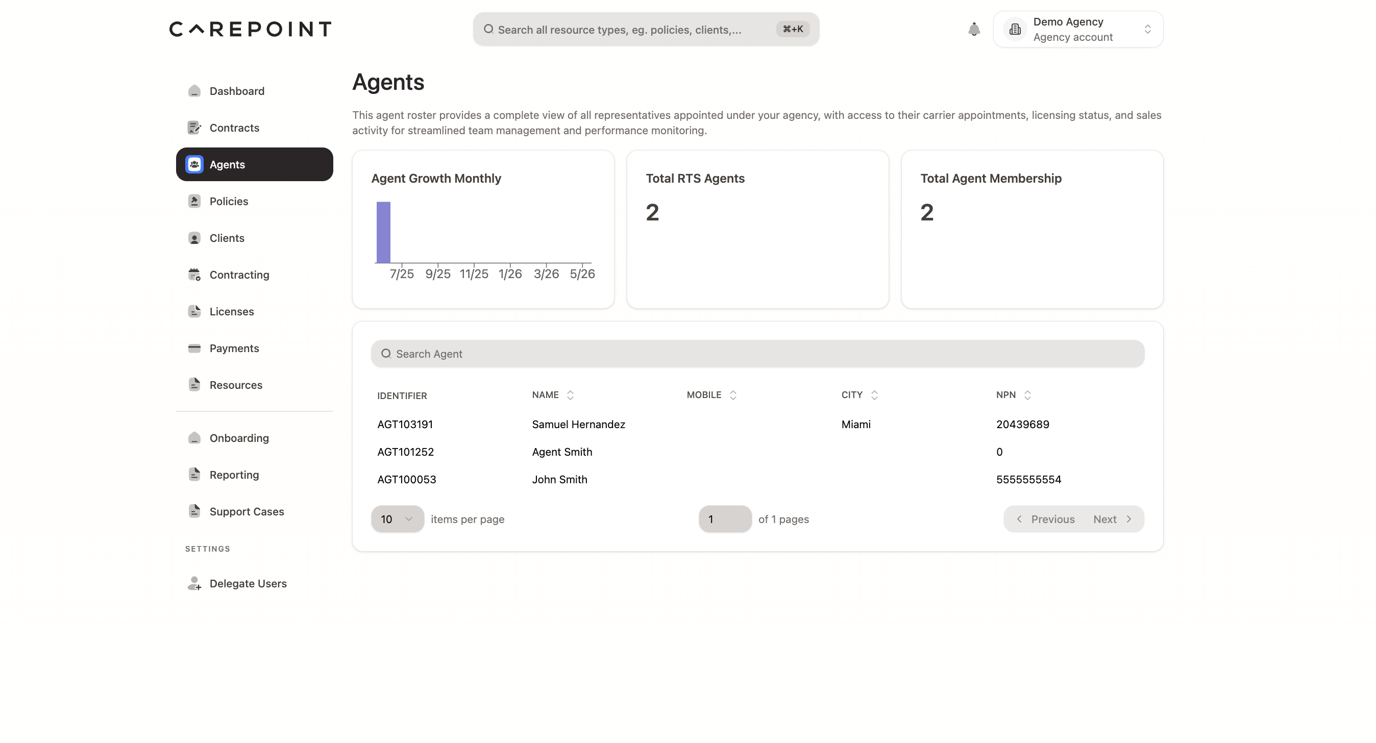Click the 5/26 chart axis label
Screen dimensions: 1376x743
click(x=582, y=274)
